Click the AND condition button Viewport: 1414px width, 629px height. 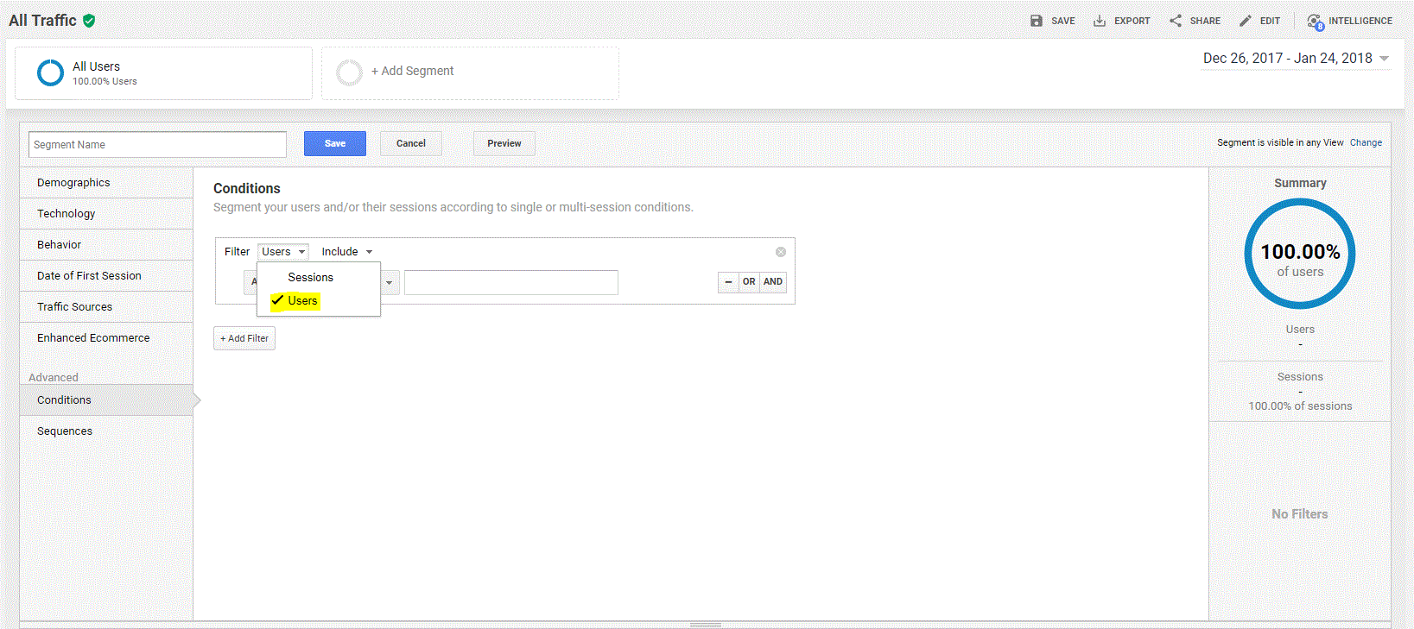(x=773, y=282)
